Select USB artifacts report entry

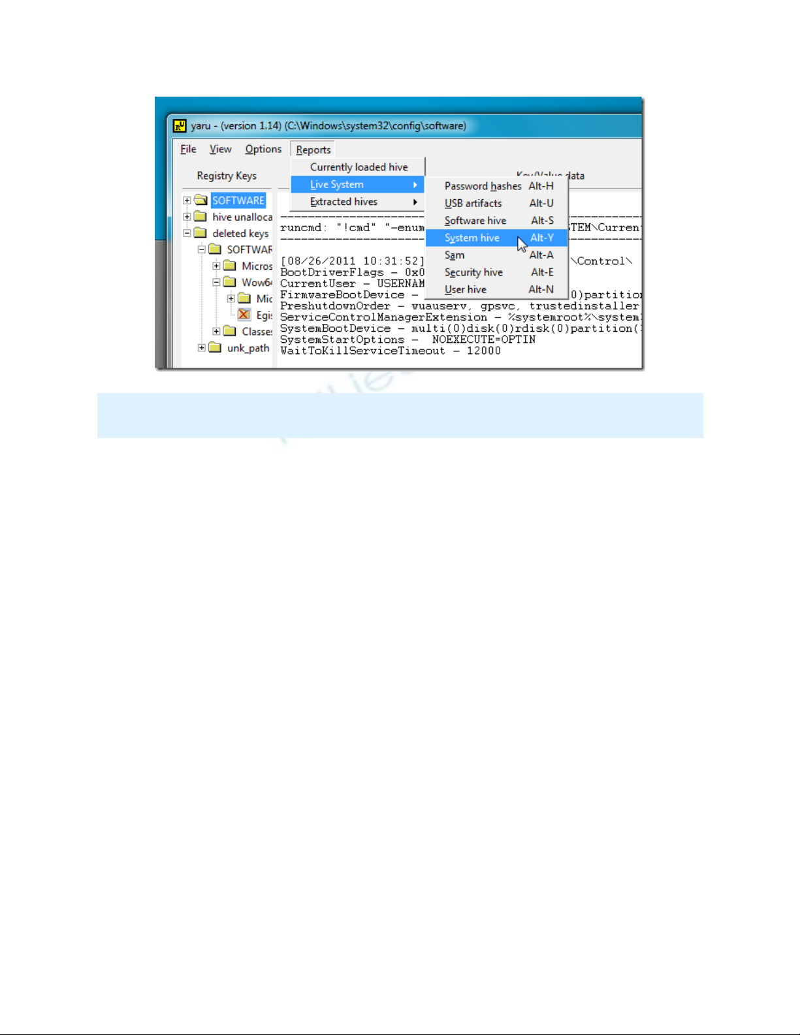[473, 203]
